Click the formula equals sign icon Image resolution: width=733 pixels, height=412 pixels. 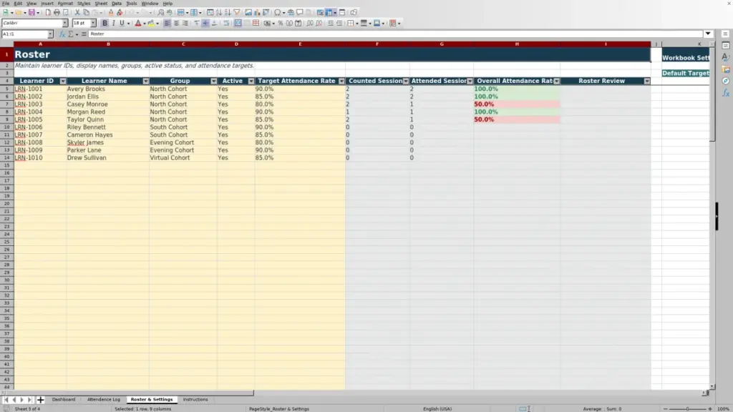point(84,34)
